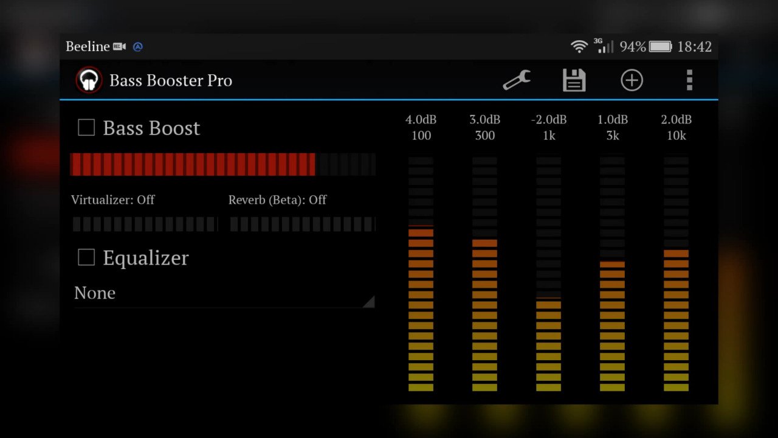Open the wrench settings icon

coord(517,80)
